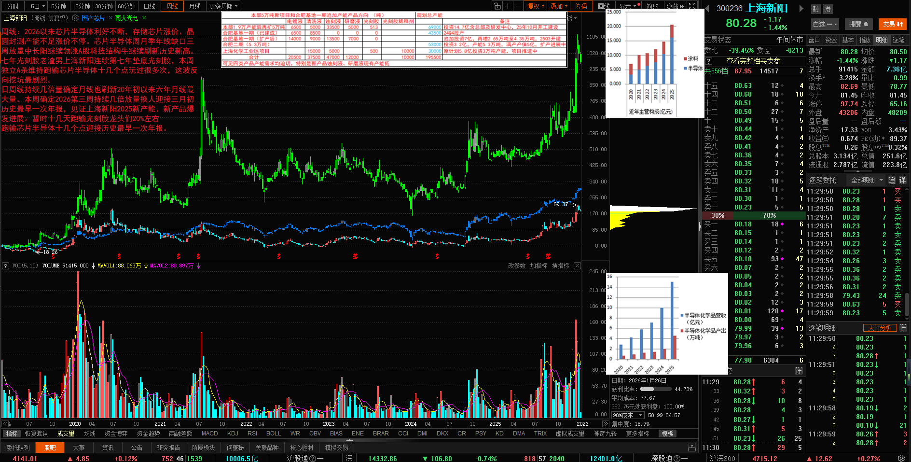Click the VOL indicator help question mark
911x462 pixels.
[6, 266]
